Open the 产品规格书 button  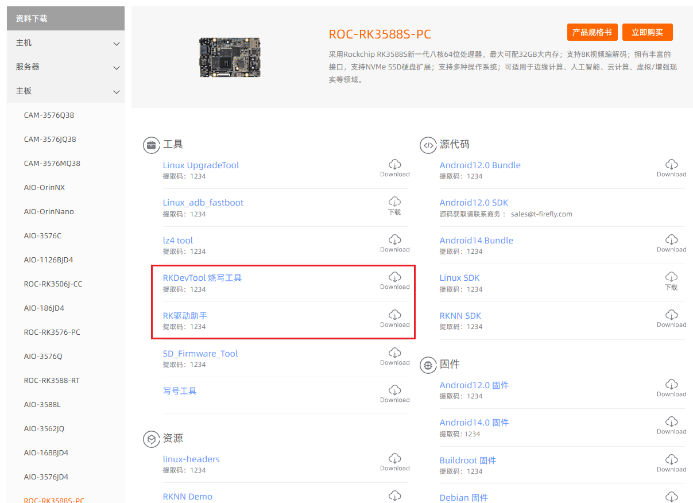pyautogui.click(x=593, y=32)
